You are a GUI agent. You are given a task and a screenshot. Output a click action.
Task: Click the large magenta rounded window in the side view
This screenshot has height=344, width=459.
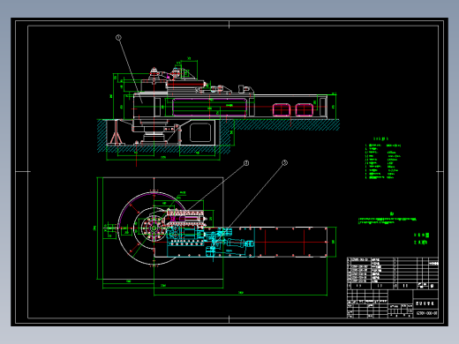pyautogui.click(x=209, y=108)
